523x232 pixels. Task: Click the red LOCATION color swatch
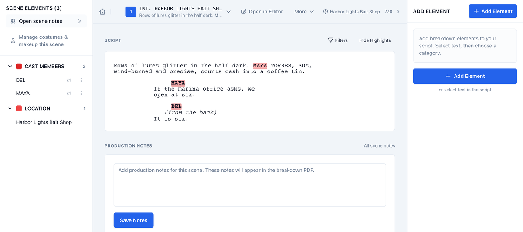19,108
